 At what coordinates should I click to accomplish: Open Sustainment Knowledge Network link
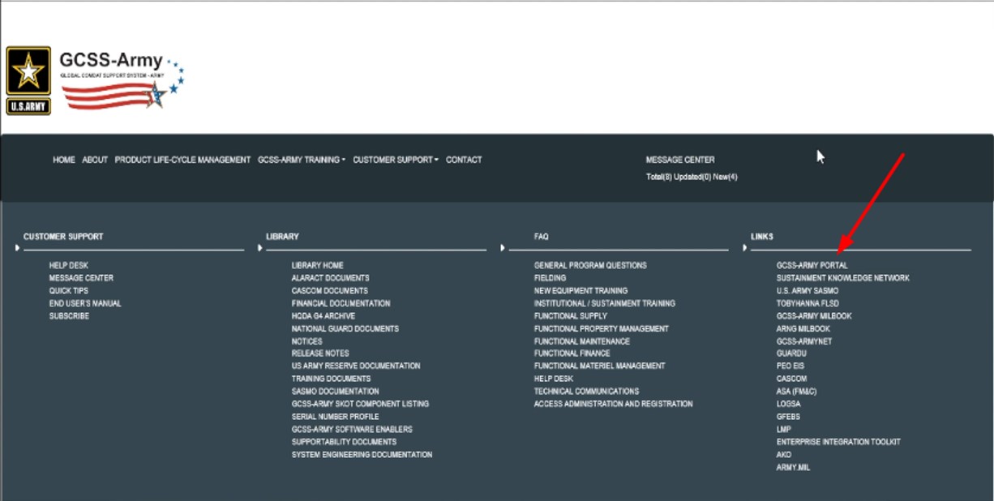point(842,278)
